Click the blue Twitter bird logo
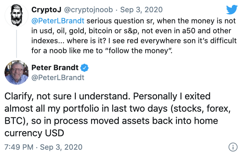This screenshot has height=157, width=242. point(232,10)
